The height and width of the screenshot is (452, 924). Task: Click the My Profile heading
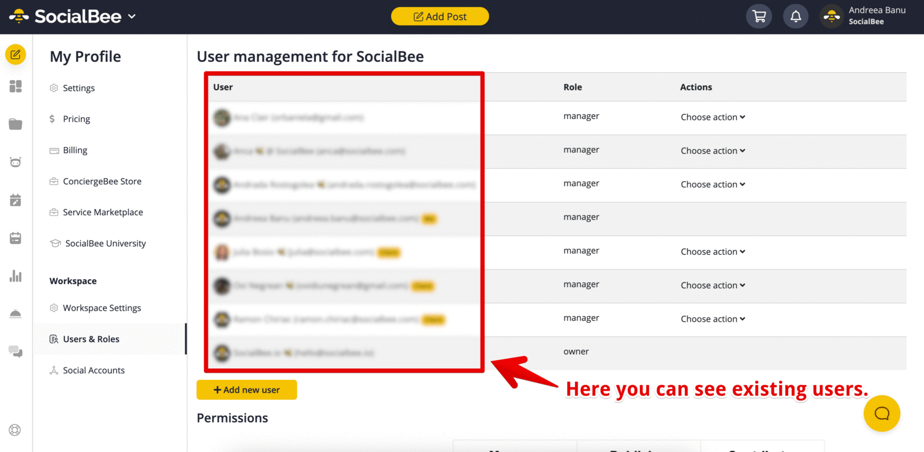(x=85, y=56)
